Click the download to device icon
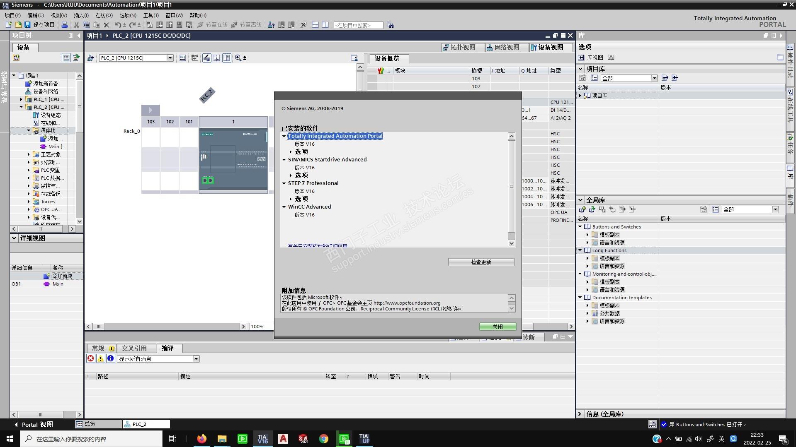Viewport: 796px width, 447px height. pos(160,25)
